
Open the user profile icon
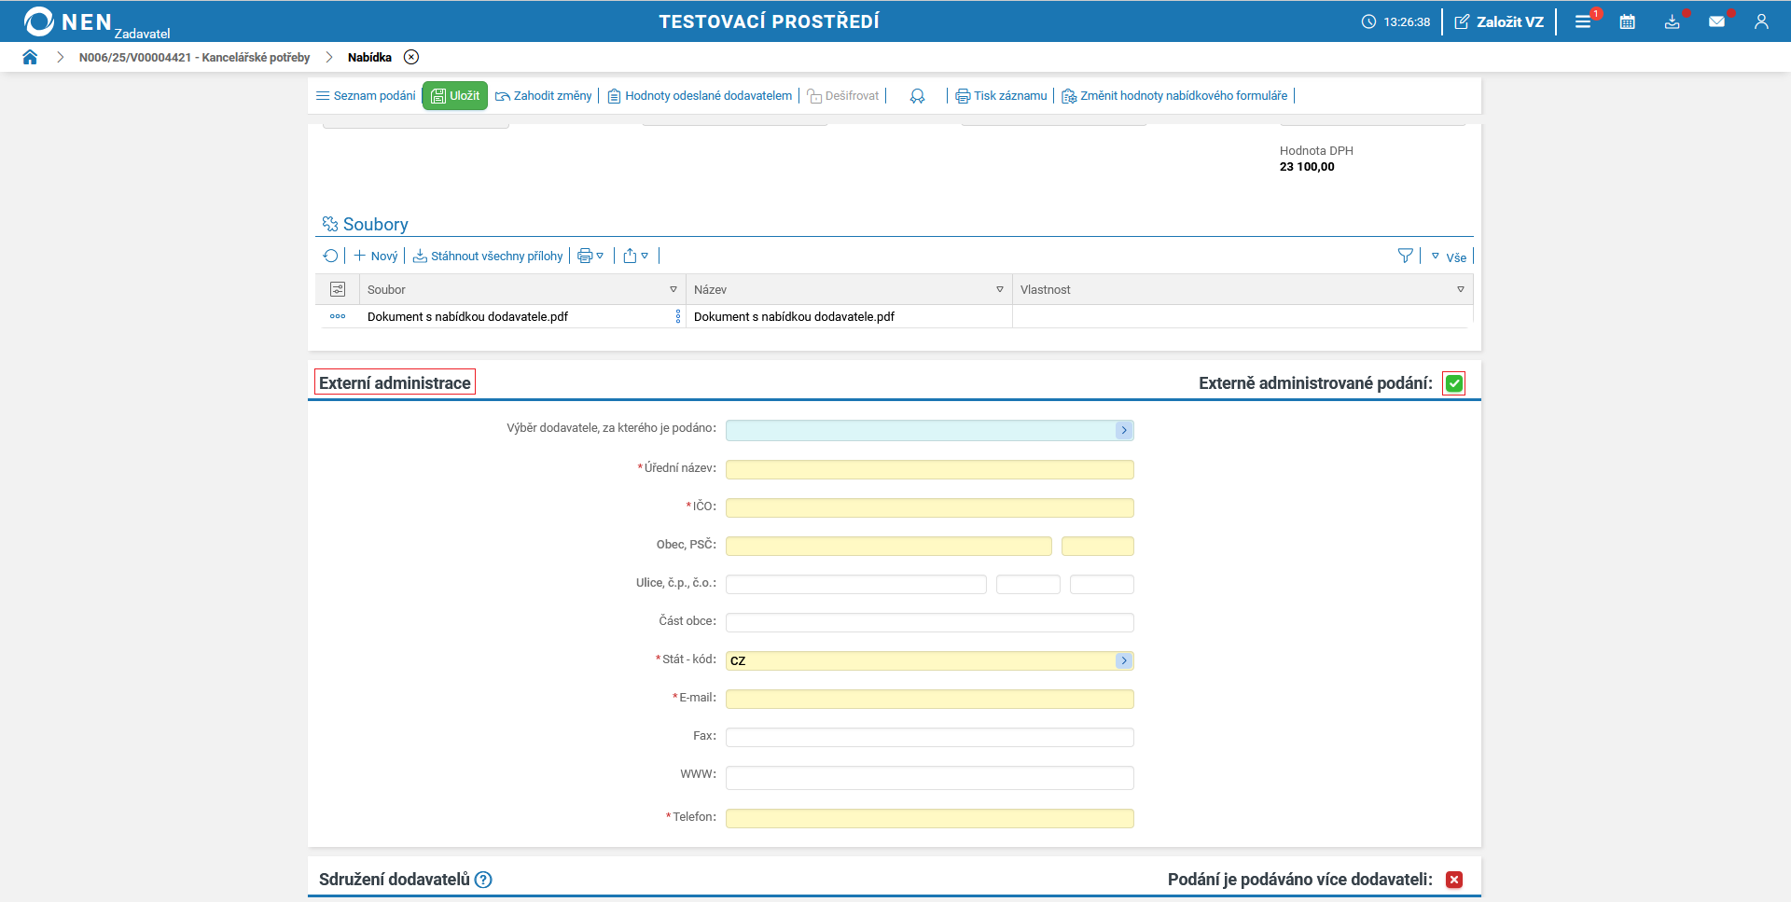1761,21
